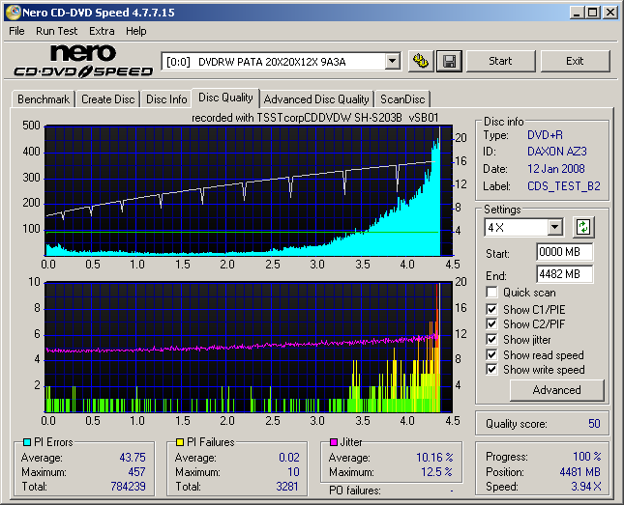Open the Help menu
Screen dimensions: 624x505
point(136,31)
